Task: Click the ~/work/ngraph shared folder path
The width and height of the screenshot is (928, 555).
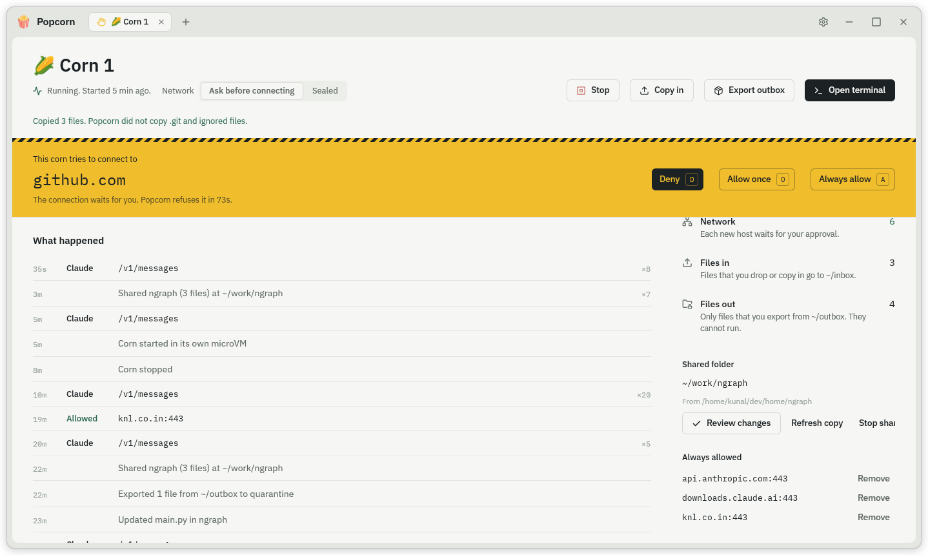Action: 714,383
